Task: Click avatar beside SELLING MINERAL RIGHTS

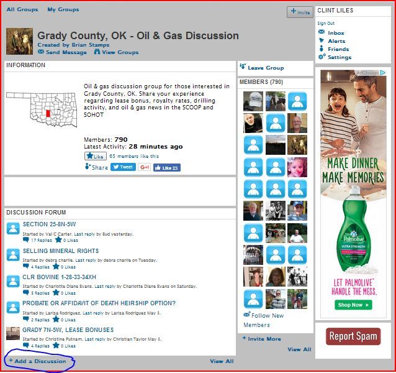Action: coord(13,255)
